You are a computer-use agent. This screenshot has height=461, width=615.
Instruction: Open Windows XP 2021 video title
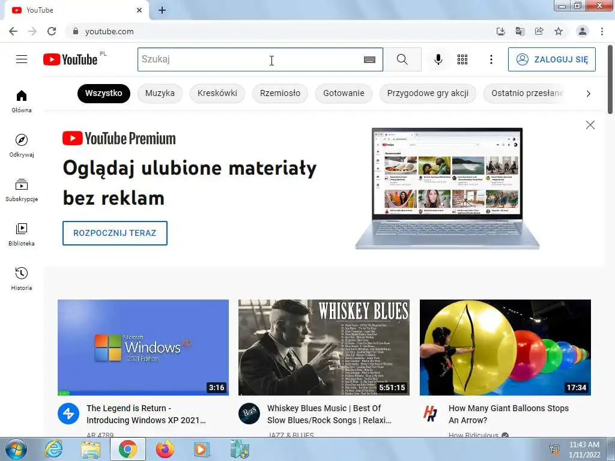[146, 414]
